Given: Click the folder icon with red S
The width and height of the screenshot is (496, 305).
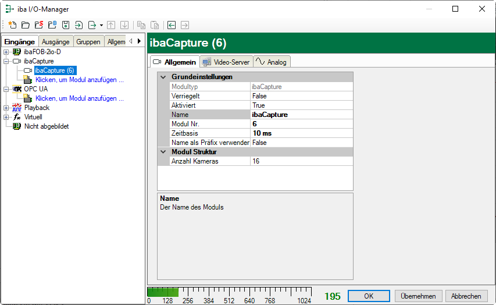Looking at the screenshot, I should [x=38, y=25].
